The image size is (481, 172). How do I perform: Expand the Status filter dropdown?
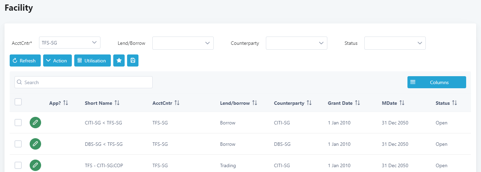[x=395, y=43]
